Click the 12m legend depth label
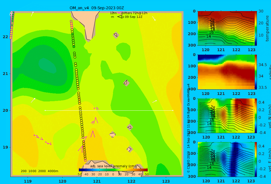The height and width of the screenshot is (184, 271). 113,13
